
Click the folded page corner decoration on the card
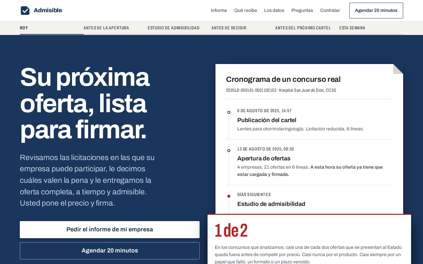[x=398, y=69]
